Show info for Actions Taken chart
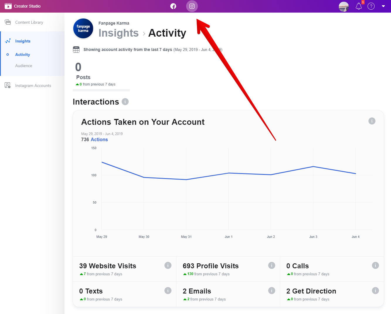This screenshot has width=391, height=314. (372, 121)
